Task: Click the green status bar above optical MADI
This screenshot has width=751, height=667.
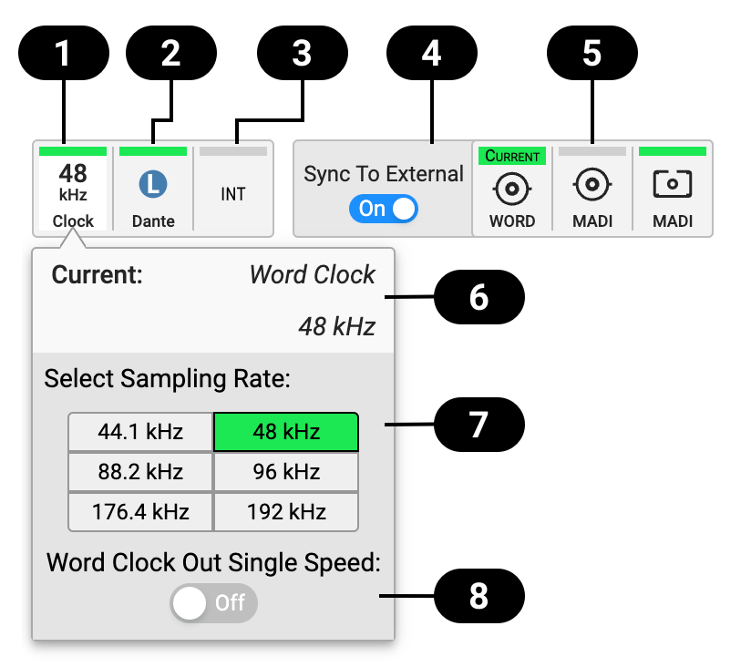Action: pos(673,151)
